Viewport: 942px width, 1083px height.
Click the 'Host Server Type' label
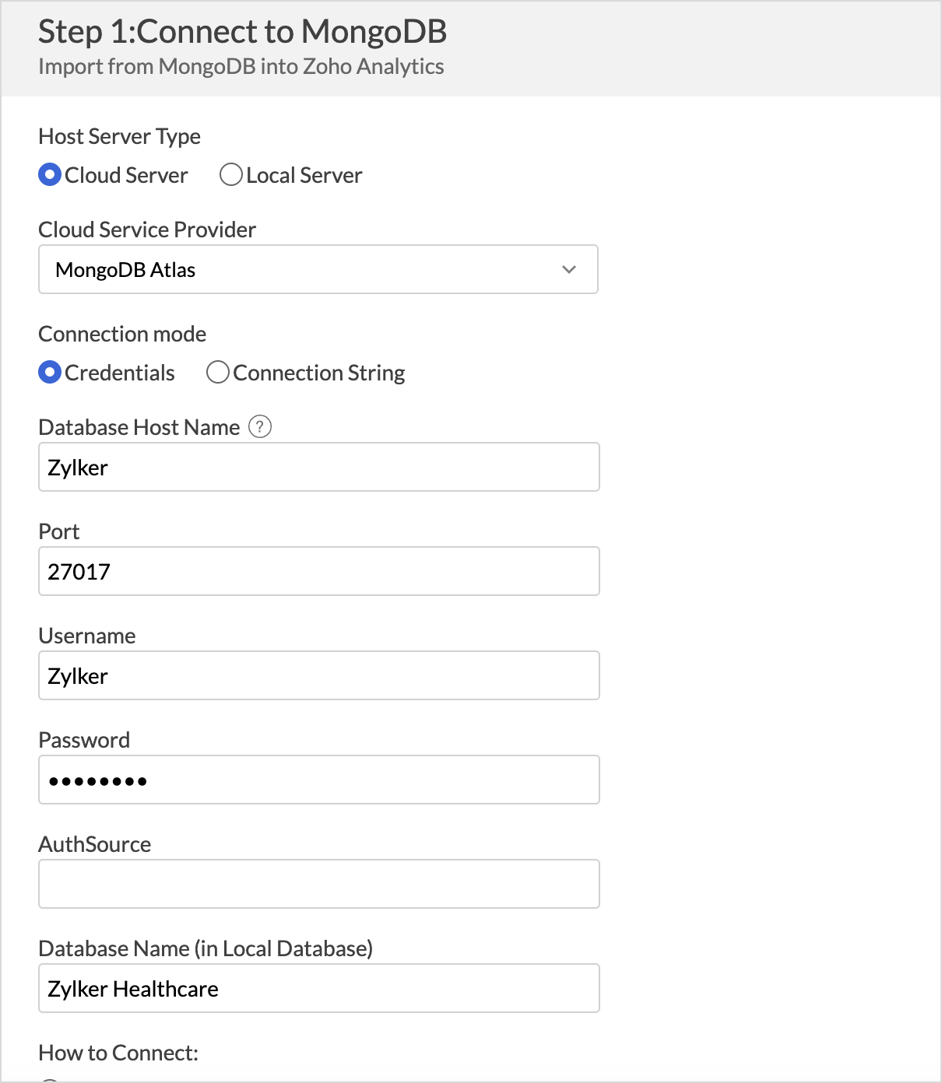pyautogui.click(x=120, y=136)
